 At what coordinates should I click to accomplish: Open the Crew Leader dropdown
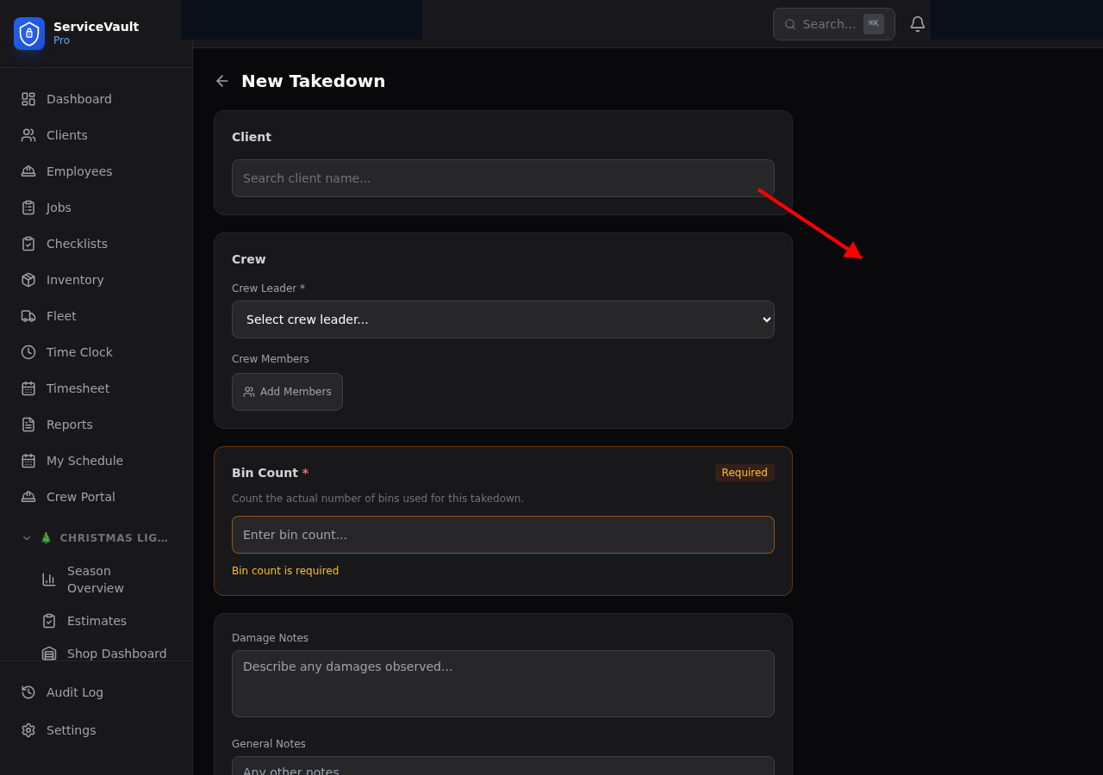point(503,319)
